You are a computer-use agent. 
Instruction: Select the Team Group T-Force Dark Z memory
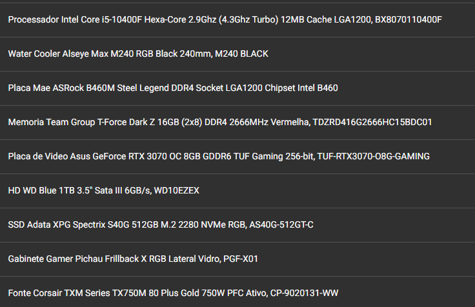point(237,123)
